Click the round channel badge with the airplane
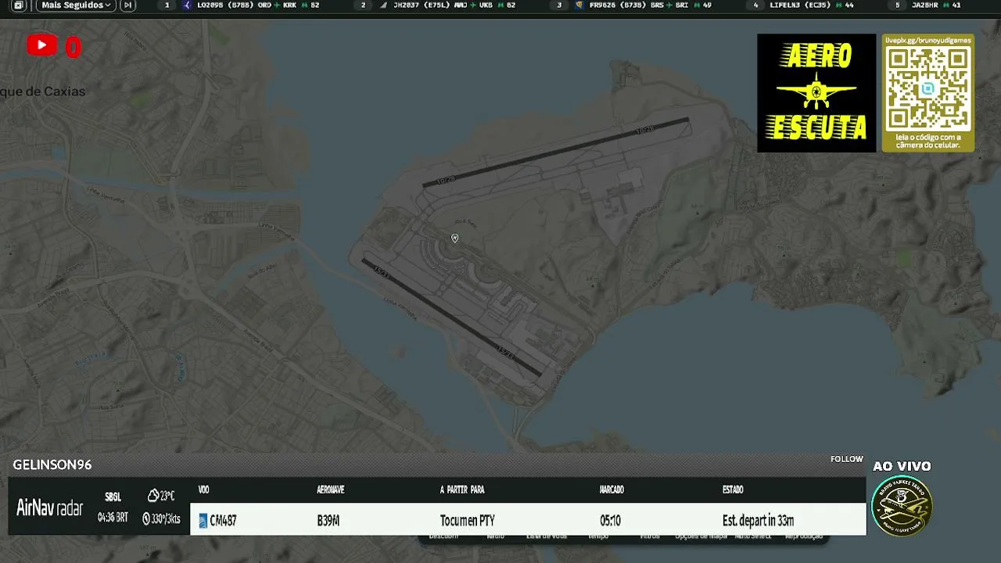 pyautogui.click(x=902, y=506)
